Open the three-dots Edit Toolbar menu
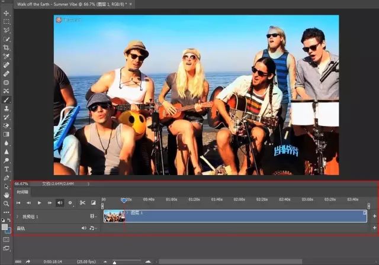The width and height of the screenshot is (379, 265). click(7, 212)
